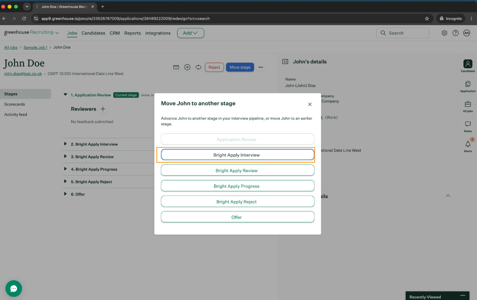The image size is (477, 300).
Task: Expand the Bright Apply Progress stage row
Action: click(x=65, y=169)
